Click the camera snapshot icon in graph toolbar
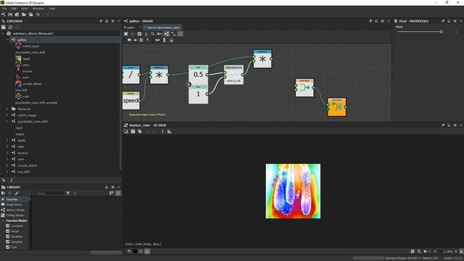The width and height of the screenshot is (464, 261). pyautogui.click(x=139, y=34)
